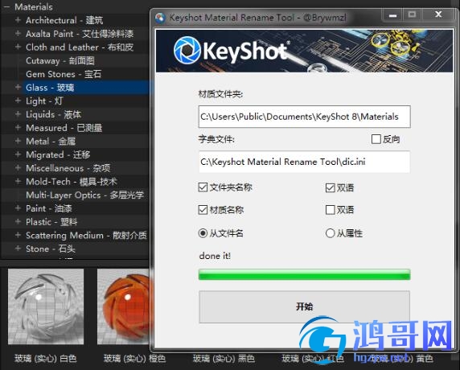The width and height of the screenshot is (460, 370).
Task: Click the green progress bar
Action: (x=304, y=274)
